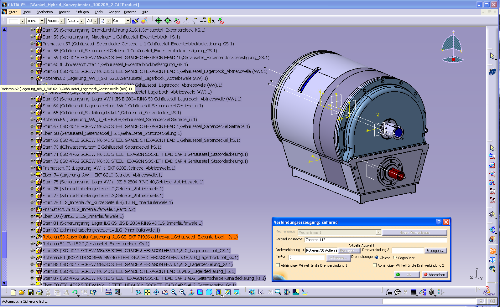Select the Eben.74 tree item
The width and height of the screenshot is (500, 307).
102,175
